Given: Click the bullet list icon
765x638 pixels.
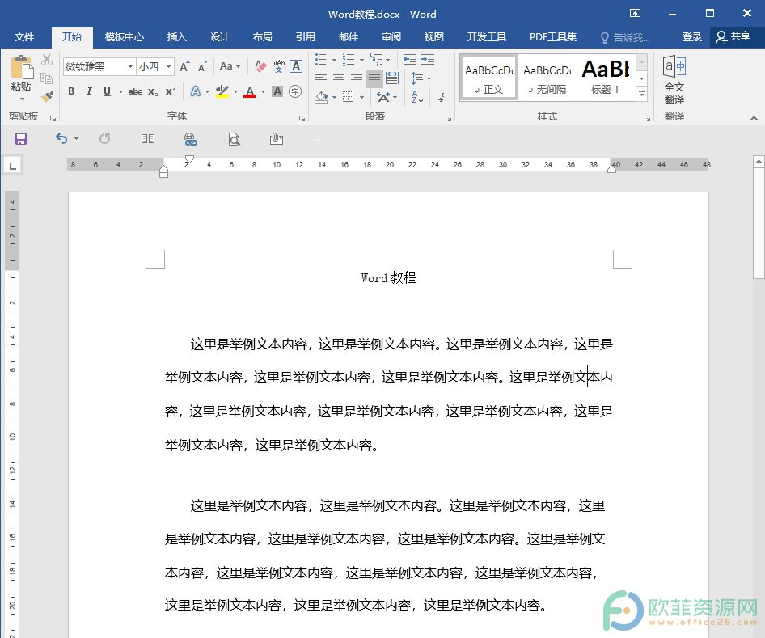Looking at the screenshot, I should click(x=320, y=60).
